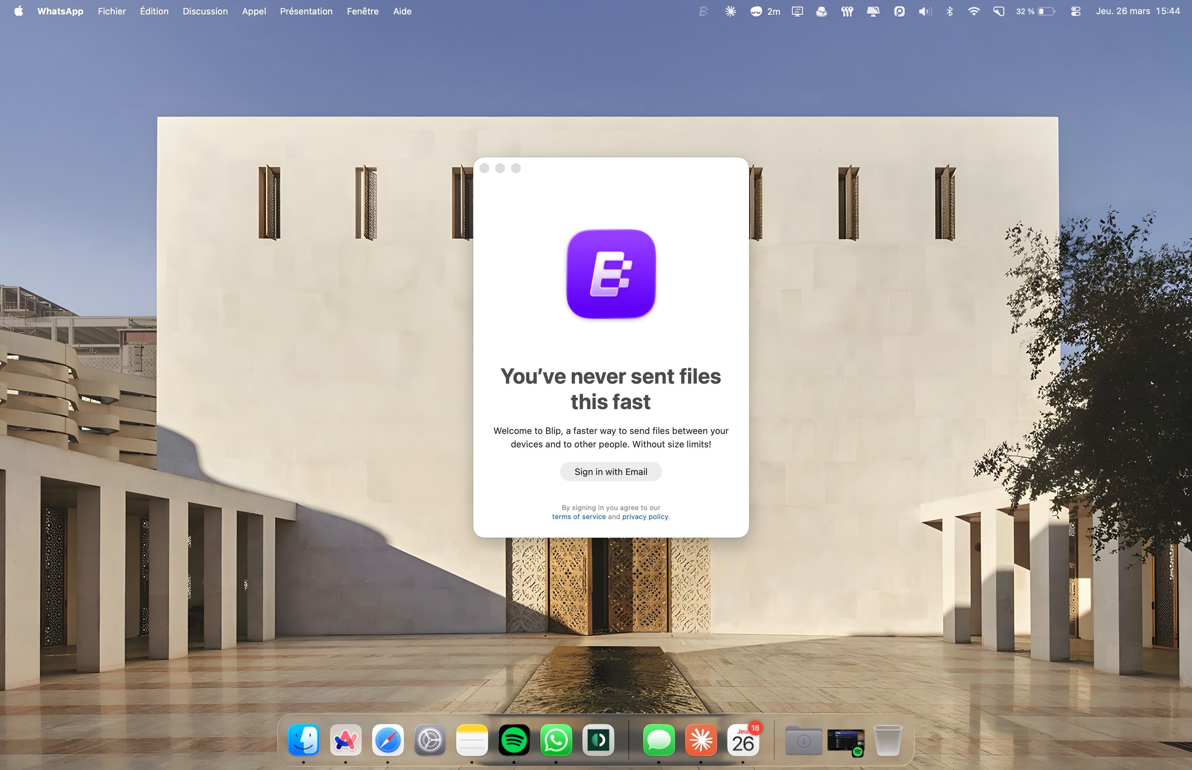Expand the battery 32 % status menu
Image resolution: width=1192 pixels, height=770 pixels.
[x=1035, y=11]
